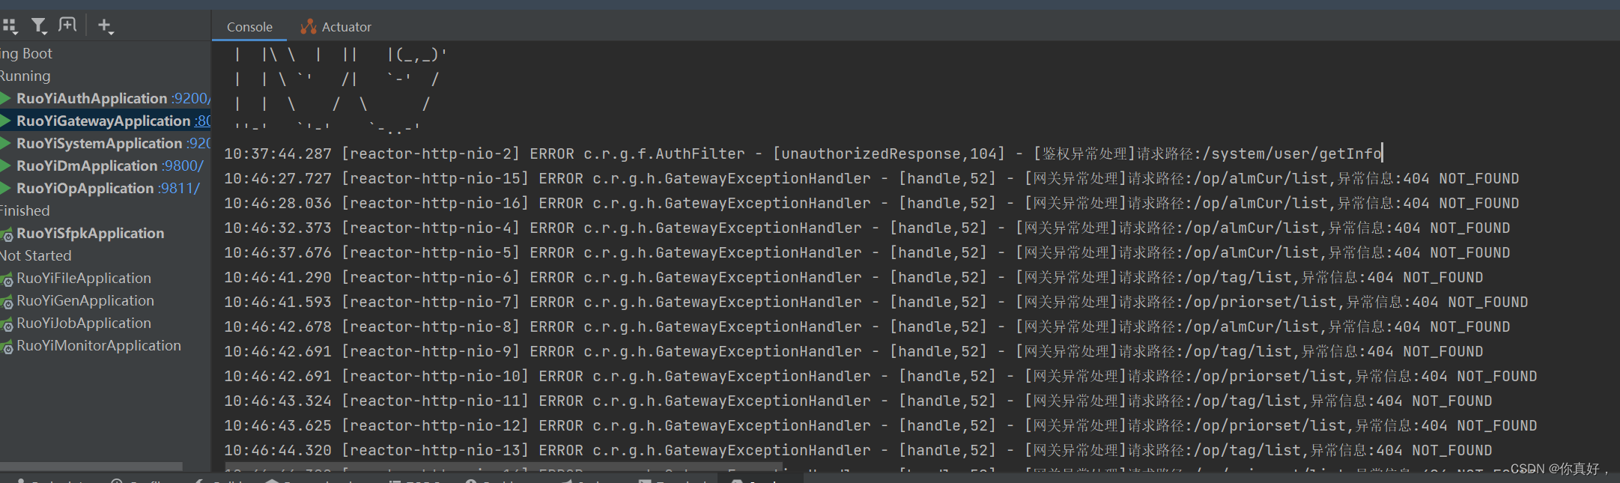Viewport: 1620px width, 483px height.
Task: Click the log line stamped 10:46:27.727
Action: [871, 178]
